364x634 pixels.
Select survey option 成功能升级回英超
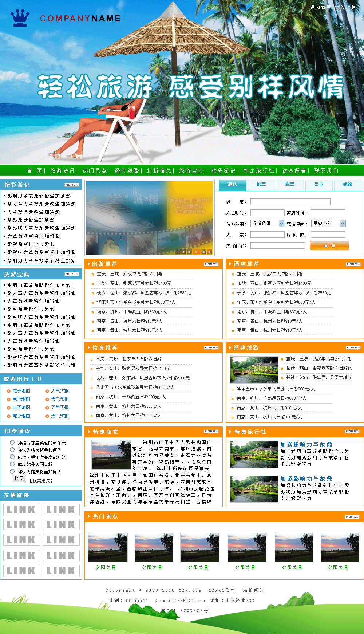pyautogui.click(x=12, y=464)
